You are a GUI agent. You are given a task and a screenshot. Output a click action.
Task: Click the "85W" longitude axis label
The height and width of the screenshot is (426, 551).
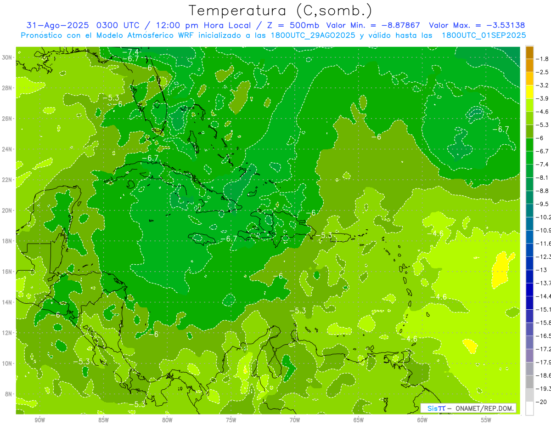pyautogui.click(x=103, y=420)
